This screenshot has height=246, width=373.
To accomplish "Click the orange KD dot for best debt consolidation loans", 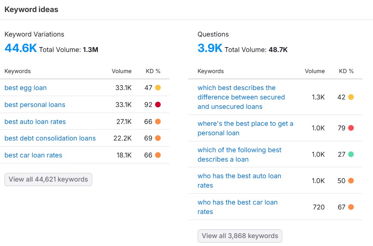I will click(158, 138).
